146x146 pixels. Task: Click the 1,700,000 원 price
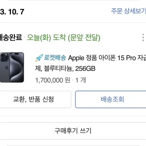(53, 80)
